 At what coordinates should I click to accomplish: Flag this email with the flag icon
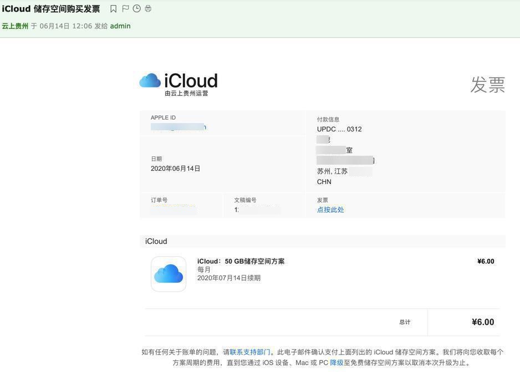pos(125,9)
